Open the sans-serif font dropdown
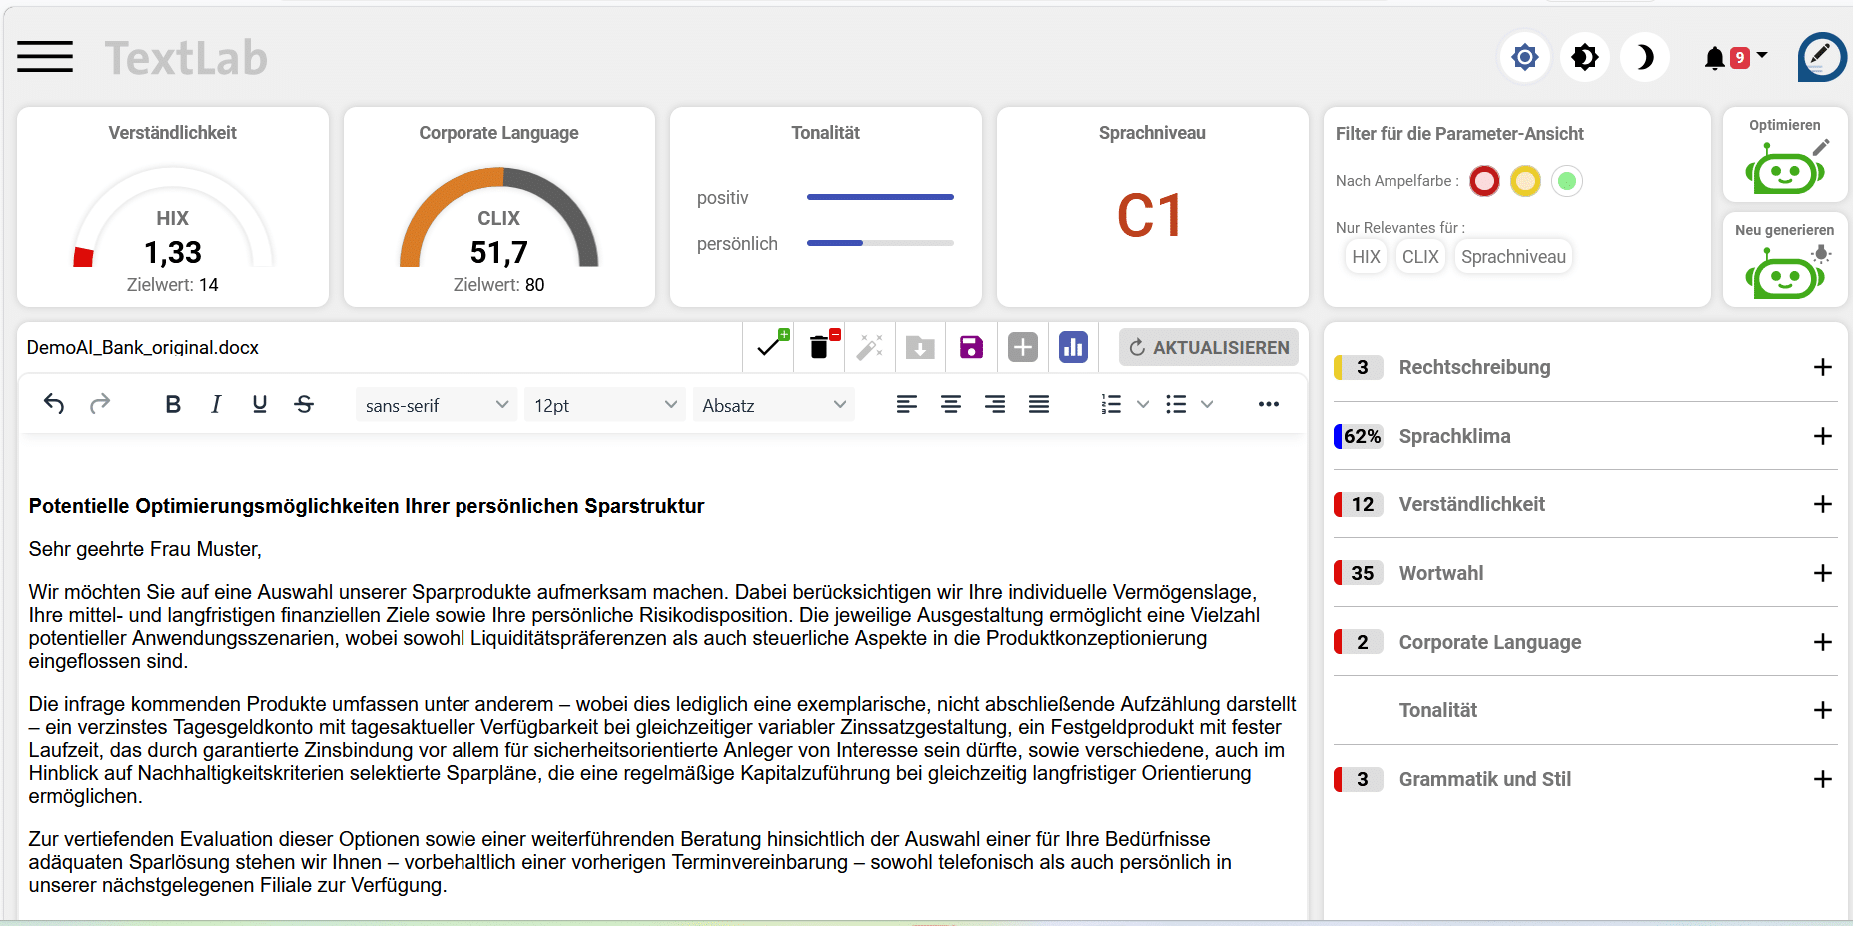The width and height of the screenshot is (1853, 926). tap(437, 405)
